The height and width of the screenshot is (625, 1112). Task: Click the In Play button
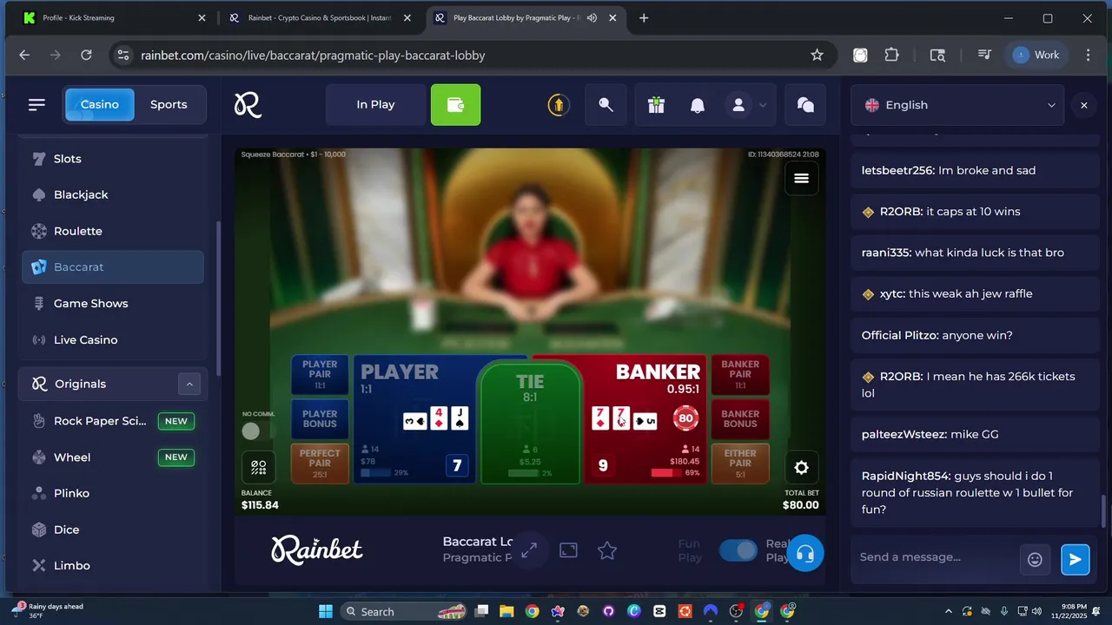click(375, 104)
